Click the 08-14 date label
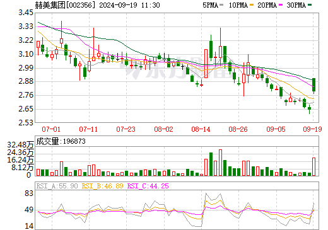328x230 pixels. click(201, 129)
